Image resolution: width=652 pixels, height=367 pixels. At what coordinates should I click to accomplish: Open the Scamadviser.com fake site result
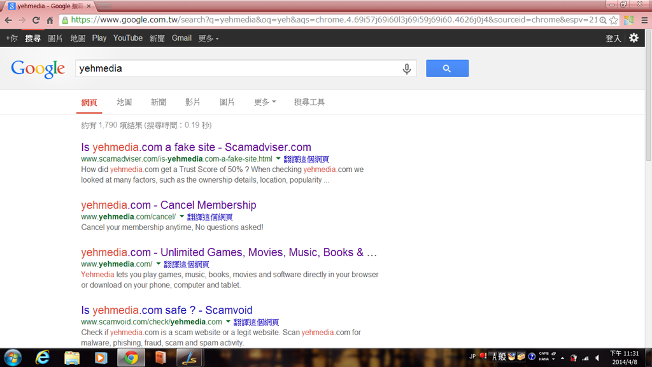196,147
